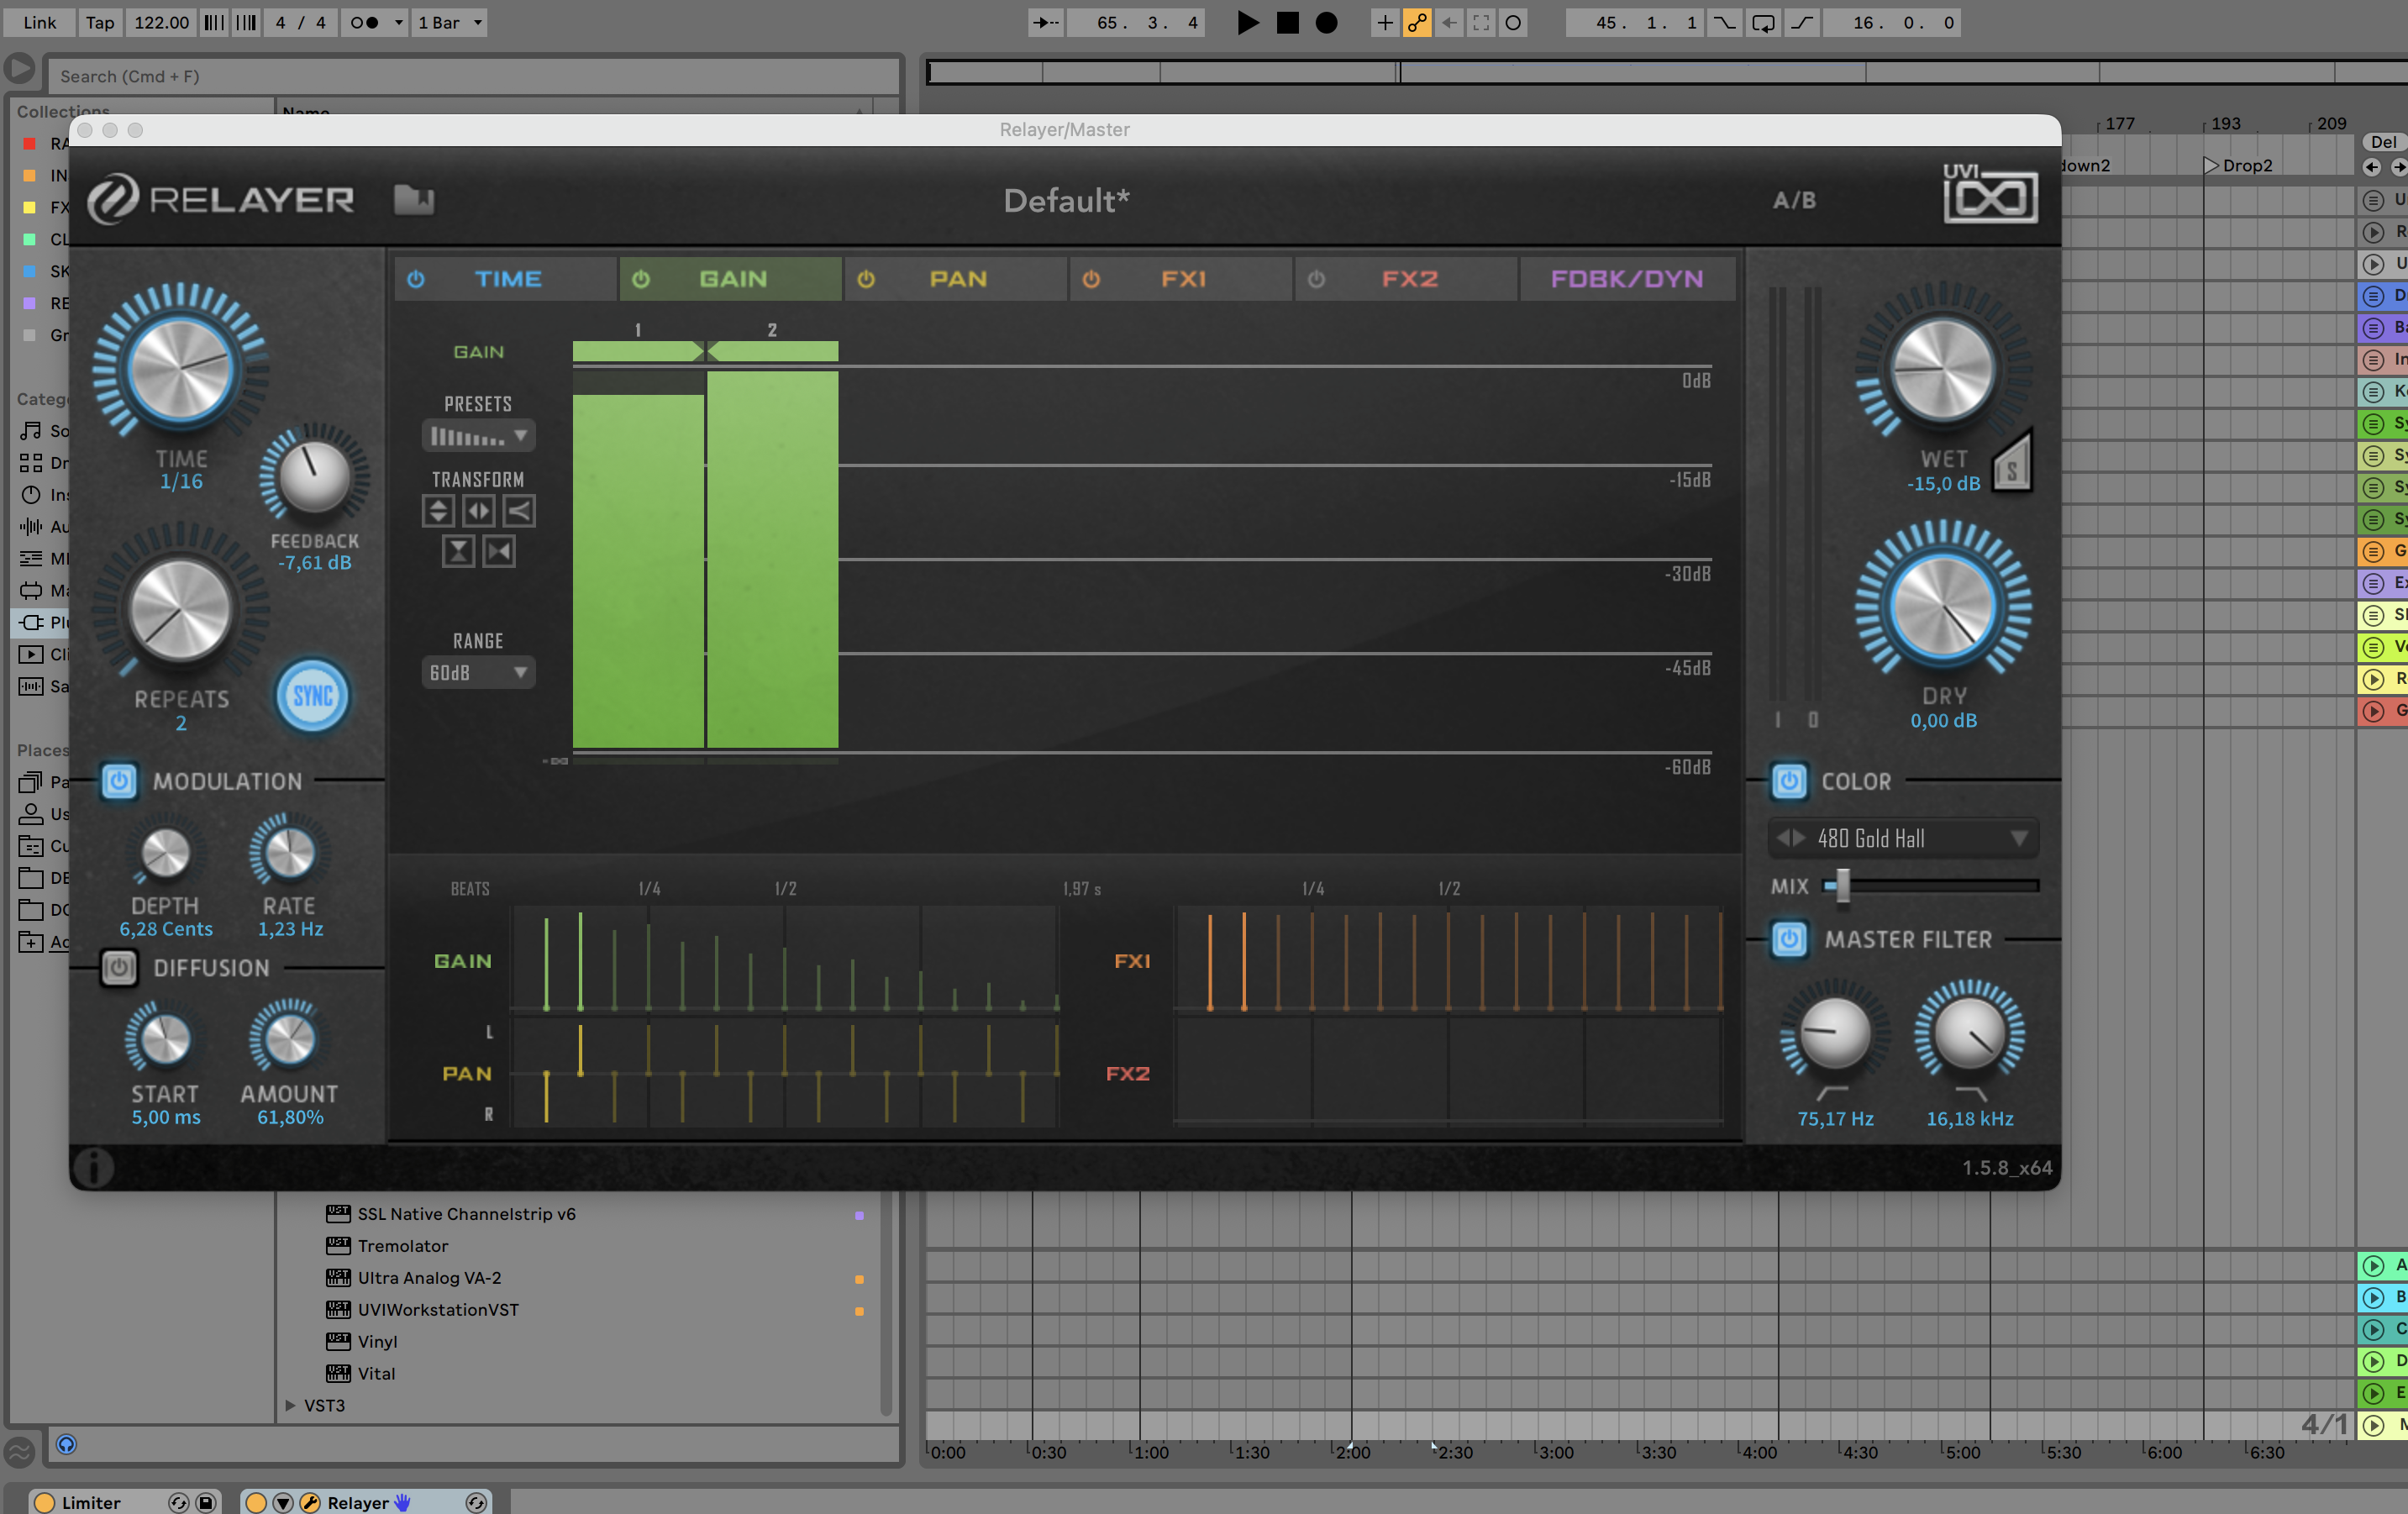
Task: Click gain step 1 bar
Action: 638,571
